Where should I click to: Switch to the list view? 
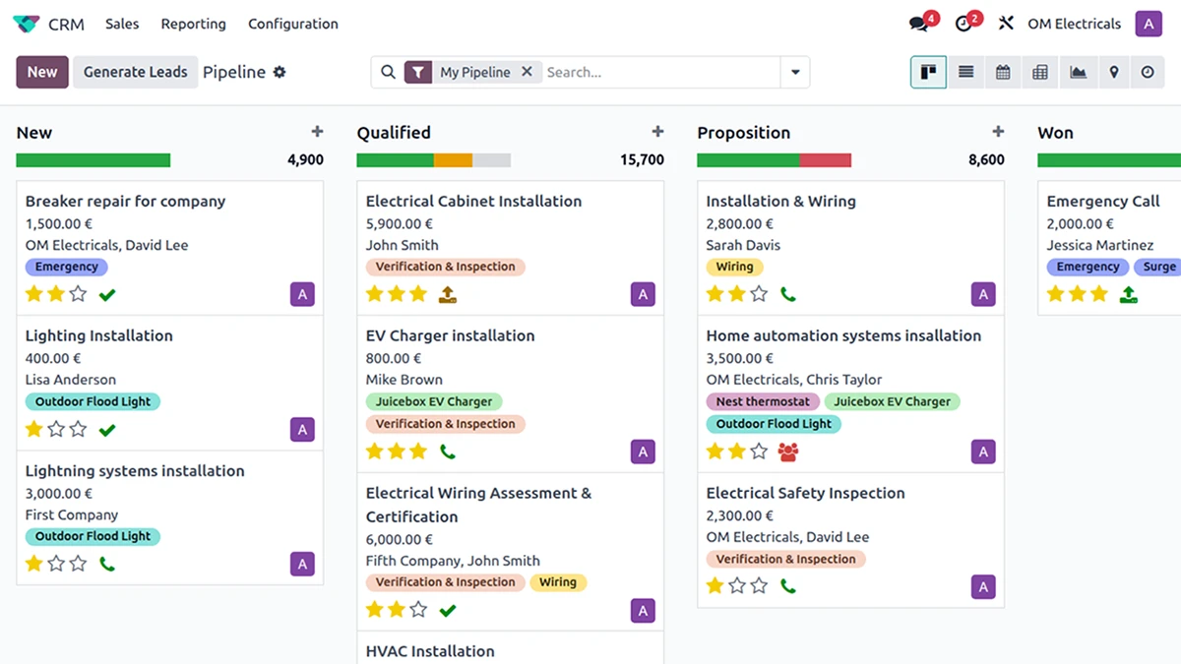[966, 72]
